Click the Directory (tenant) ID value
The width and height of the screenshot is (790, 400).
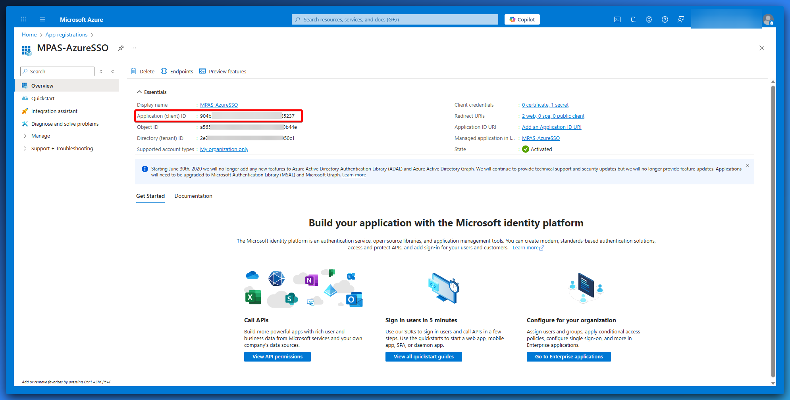pyautogui.click(x=247, y=138)
